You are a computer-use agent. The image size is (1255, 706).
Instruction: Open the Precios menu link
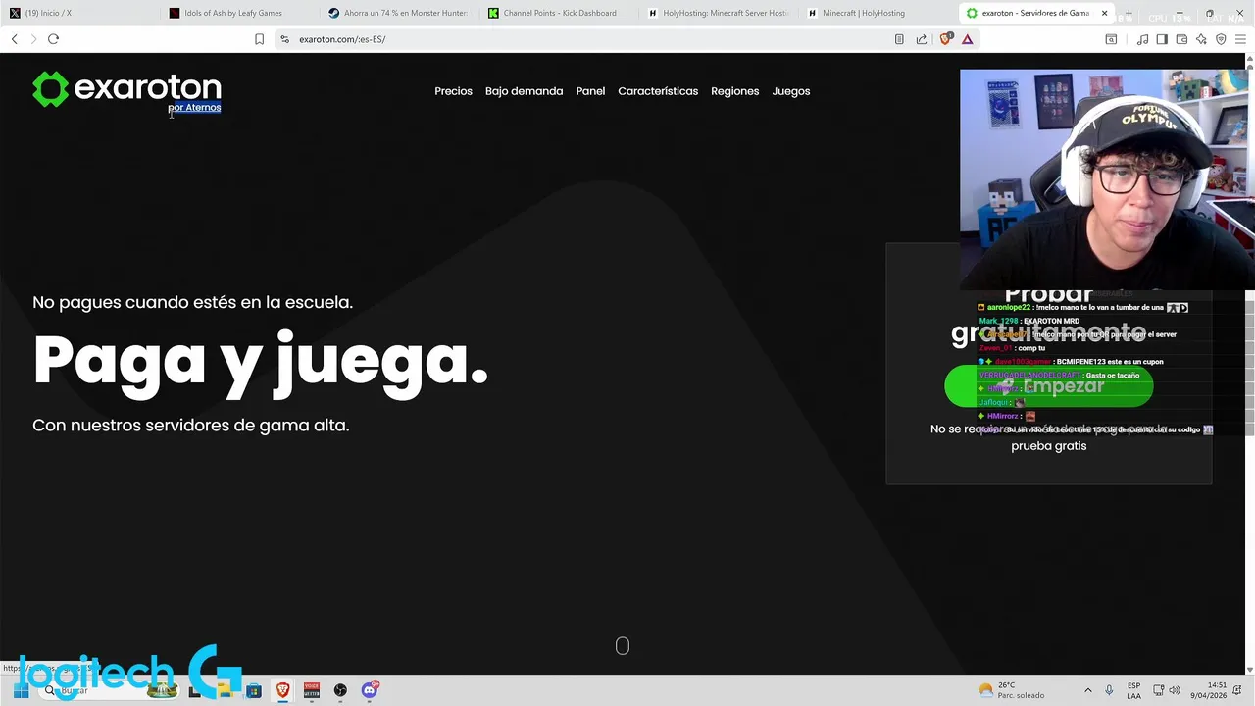tap(453, 91)
